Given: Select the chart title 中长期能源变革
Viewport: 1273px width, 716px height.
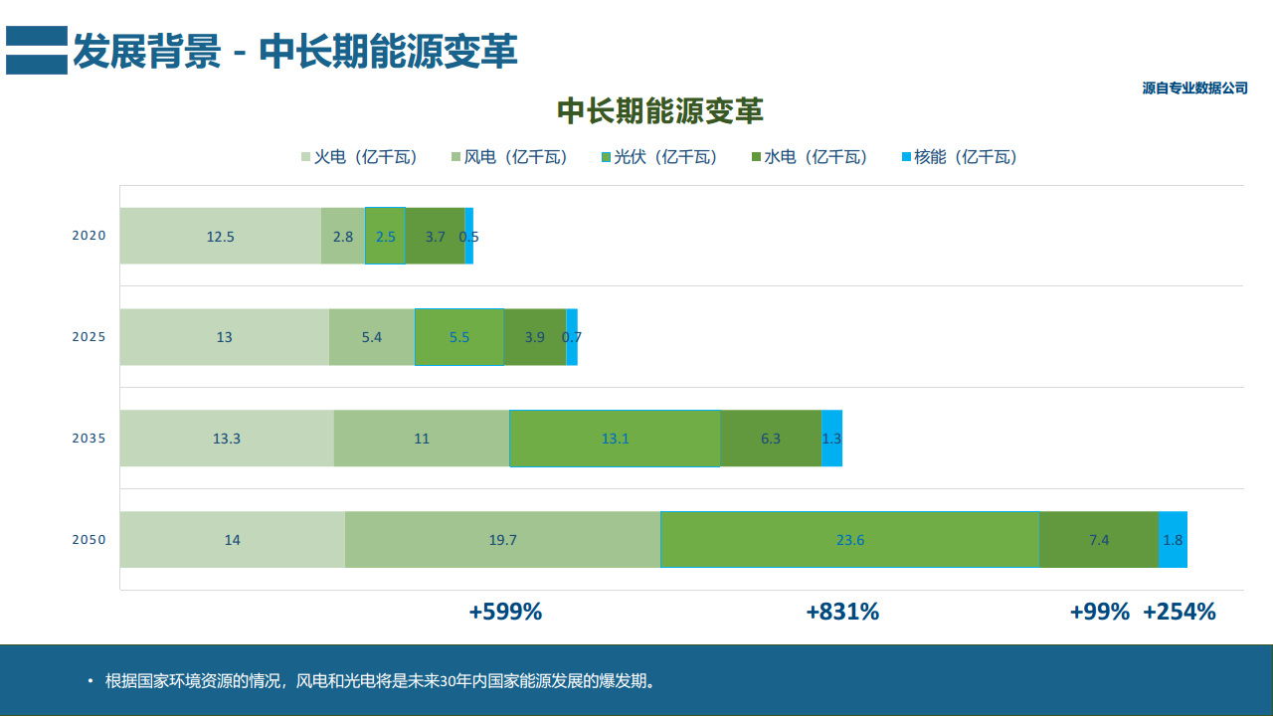Looking at the screenshot, I should (660, 110).
